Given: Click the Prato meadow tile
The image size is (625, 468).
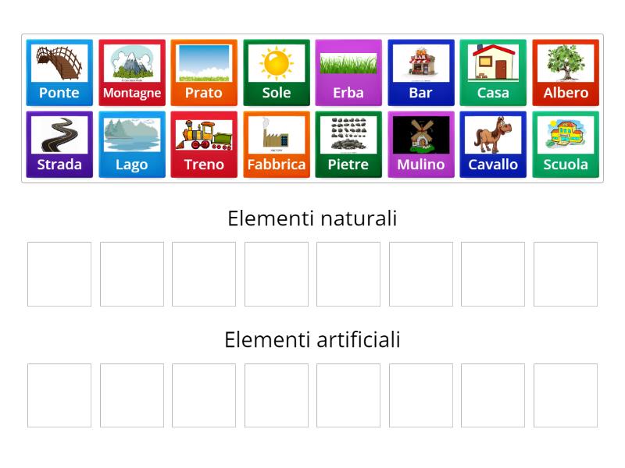Looking at the screenshot, I should click(x=204, y=72).
